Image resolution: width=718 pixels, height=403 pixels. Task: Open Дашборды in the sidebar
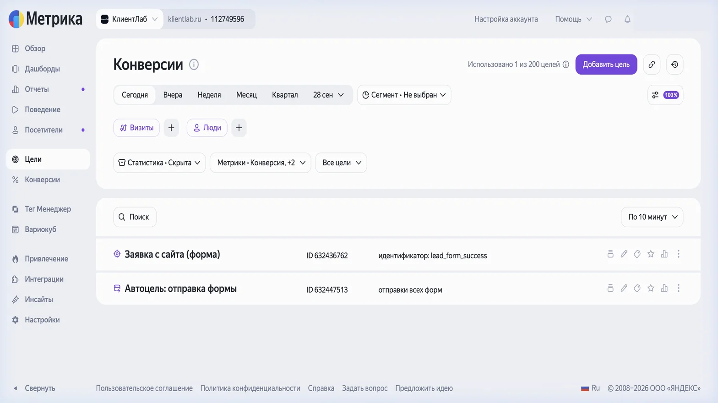point(48,69)
